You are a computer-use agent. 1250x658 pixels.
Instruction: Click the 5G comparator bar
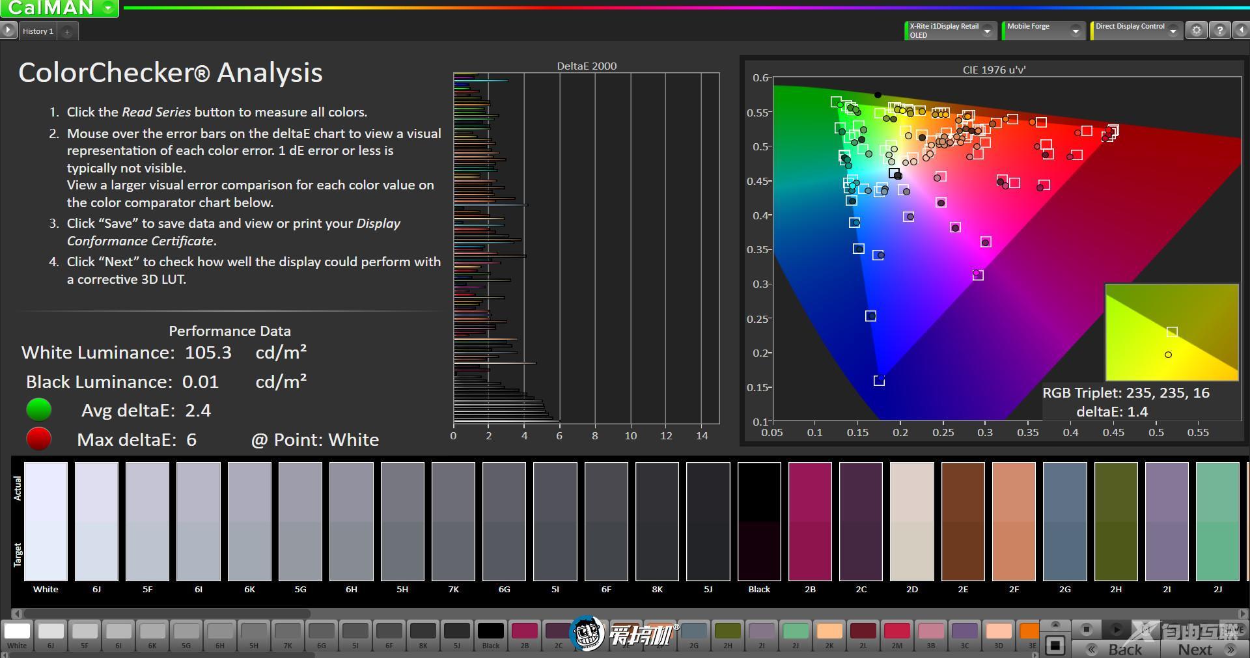pos(300,521)
